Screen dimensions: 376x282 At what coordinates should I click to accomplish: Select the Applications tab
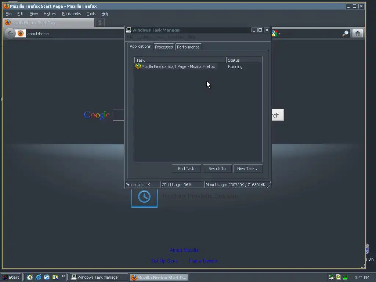coord(140,47)
